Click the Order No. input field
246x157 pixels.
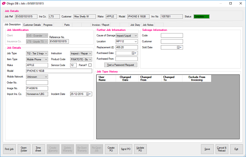[37, 83]
